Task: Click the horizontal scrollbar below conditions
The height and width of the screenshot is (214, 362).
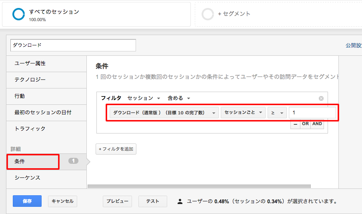Action: 199,187
